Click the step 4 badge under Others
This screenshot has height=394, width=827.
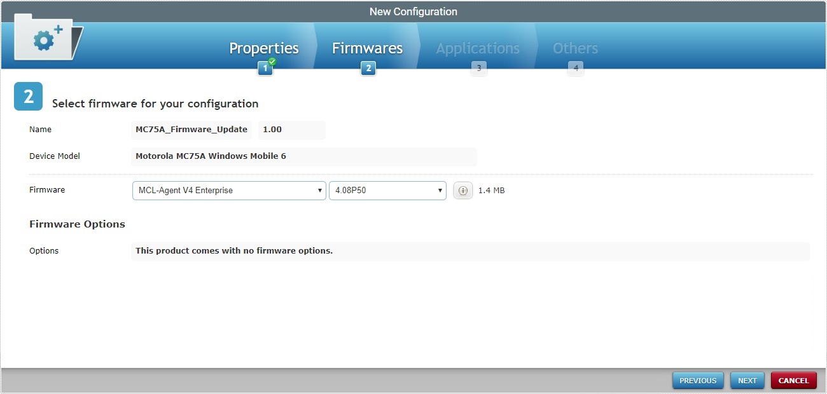click(576, 68)
